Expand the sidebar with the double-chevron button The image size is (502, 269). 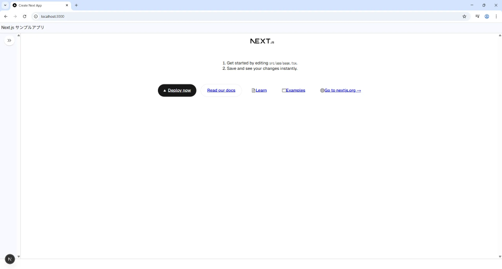click(9, 41)
